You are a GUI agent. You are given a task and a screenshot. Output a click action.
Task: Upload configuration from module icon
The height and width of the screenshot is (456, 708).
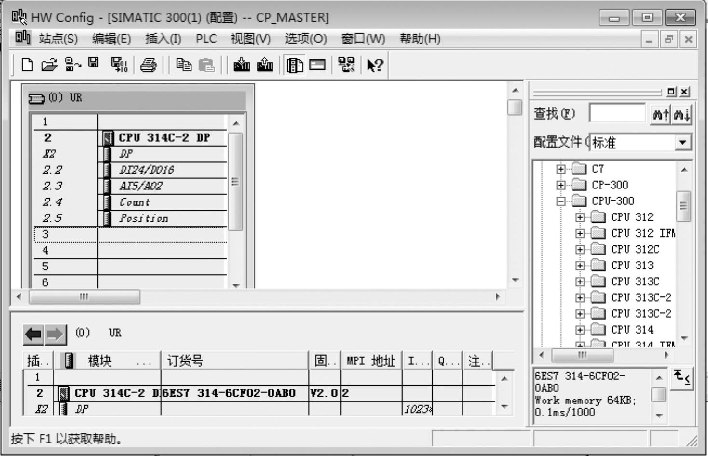coord(265,65)
